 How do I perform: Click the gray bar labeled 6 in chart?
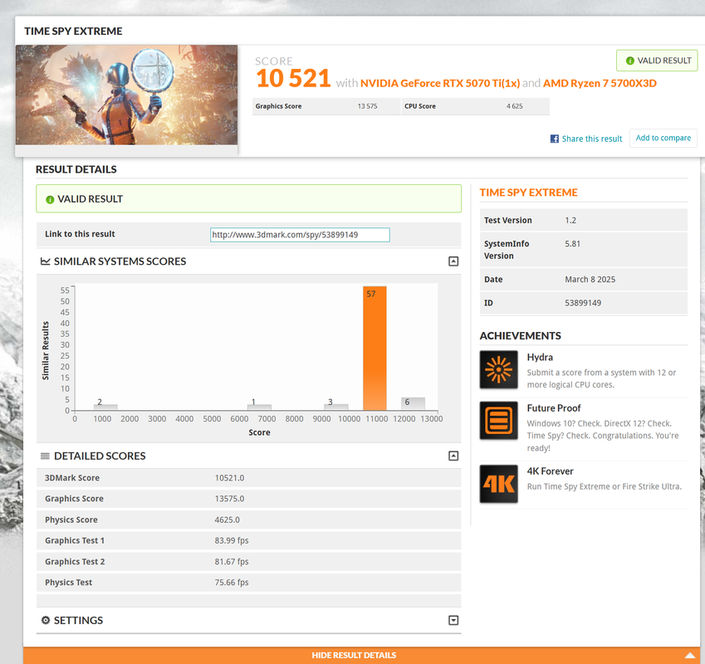pos(413,404)
